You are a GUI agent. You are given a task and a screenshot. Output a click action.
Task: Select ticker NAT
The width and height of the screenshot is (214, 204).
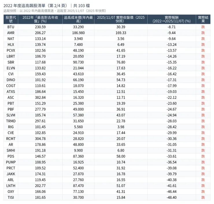click(11, 39)
